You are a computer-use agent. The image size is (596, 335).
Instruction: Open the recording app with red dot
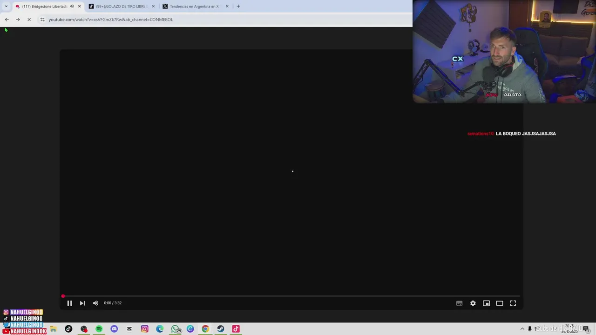coord(84,329)
